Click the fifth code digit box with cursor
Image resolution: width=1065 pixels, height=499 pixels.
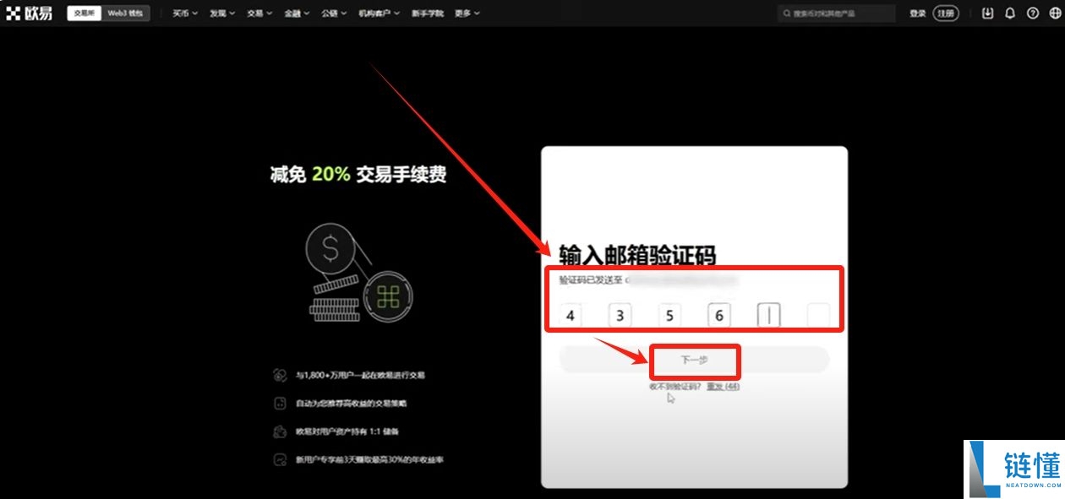[x=768, y=316]
